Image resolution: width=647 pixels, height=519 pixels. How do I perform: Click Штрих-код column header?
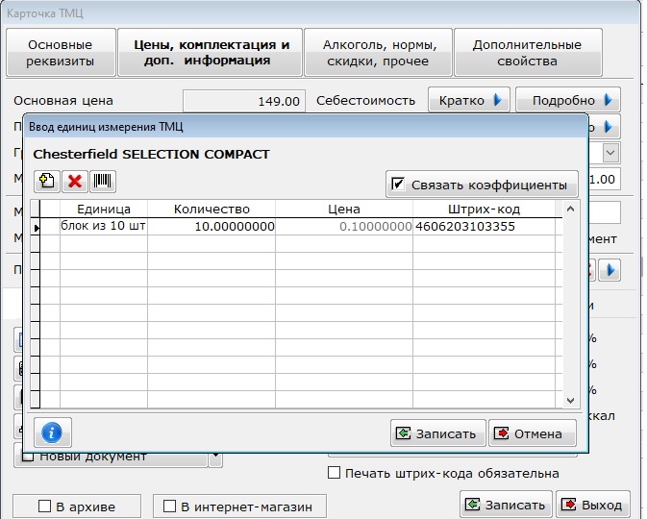point(484,209)
